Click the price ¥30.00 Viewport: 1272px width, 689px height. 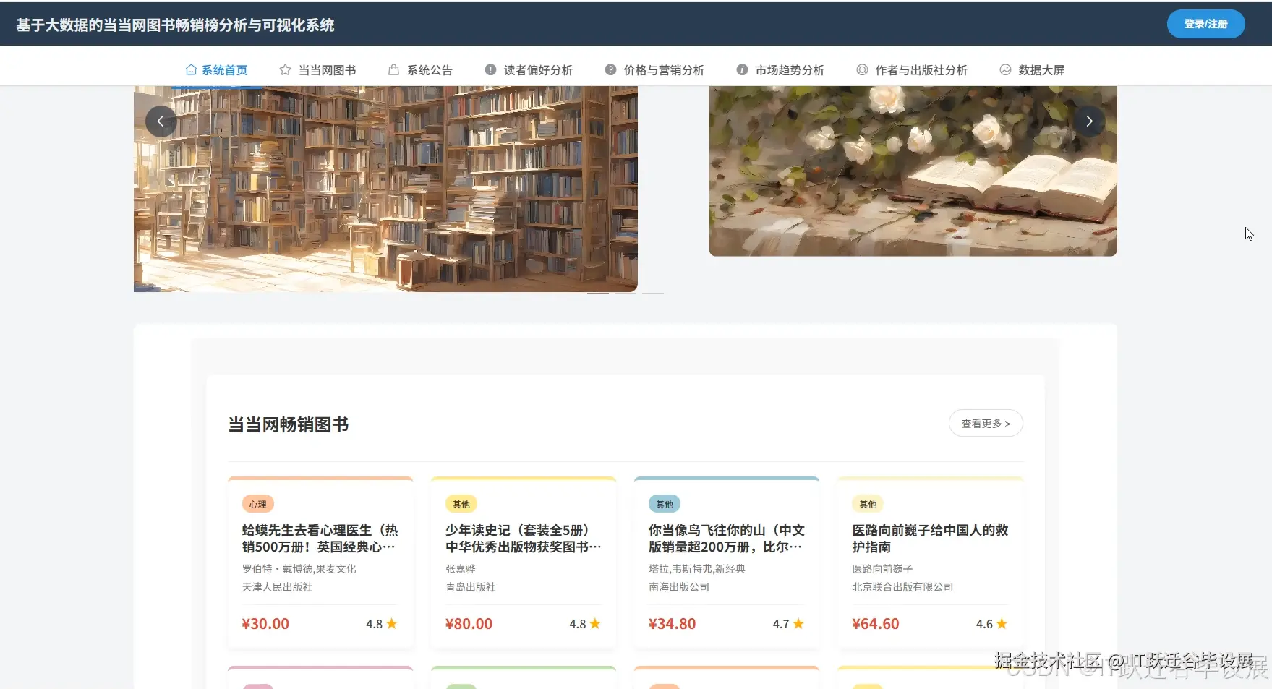coord(265,624)
